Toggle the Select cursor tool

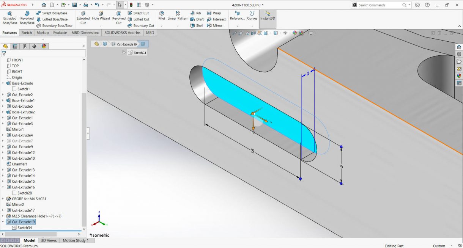point(120,5)
